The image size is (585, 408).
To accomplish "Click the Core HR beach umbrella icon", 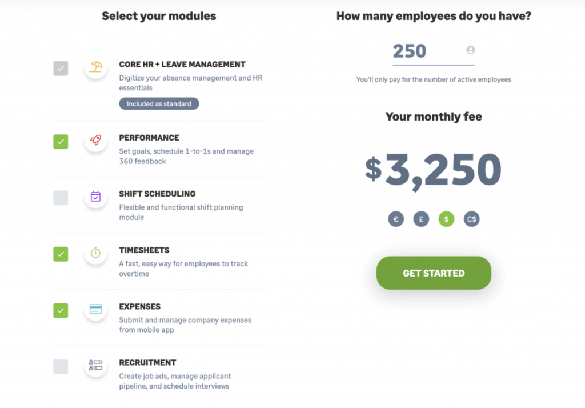I will [95, 68].
